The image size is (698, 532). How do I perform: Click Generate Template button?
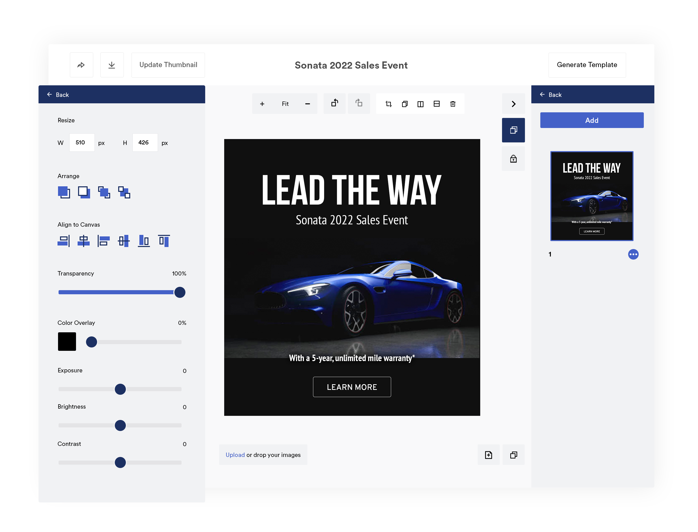(x=587, y=64)
